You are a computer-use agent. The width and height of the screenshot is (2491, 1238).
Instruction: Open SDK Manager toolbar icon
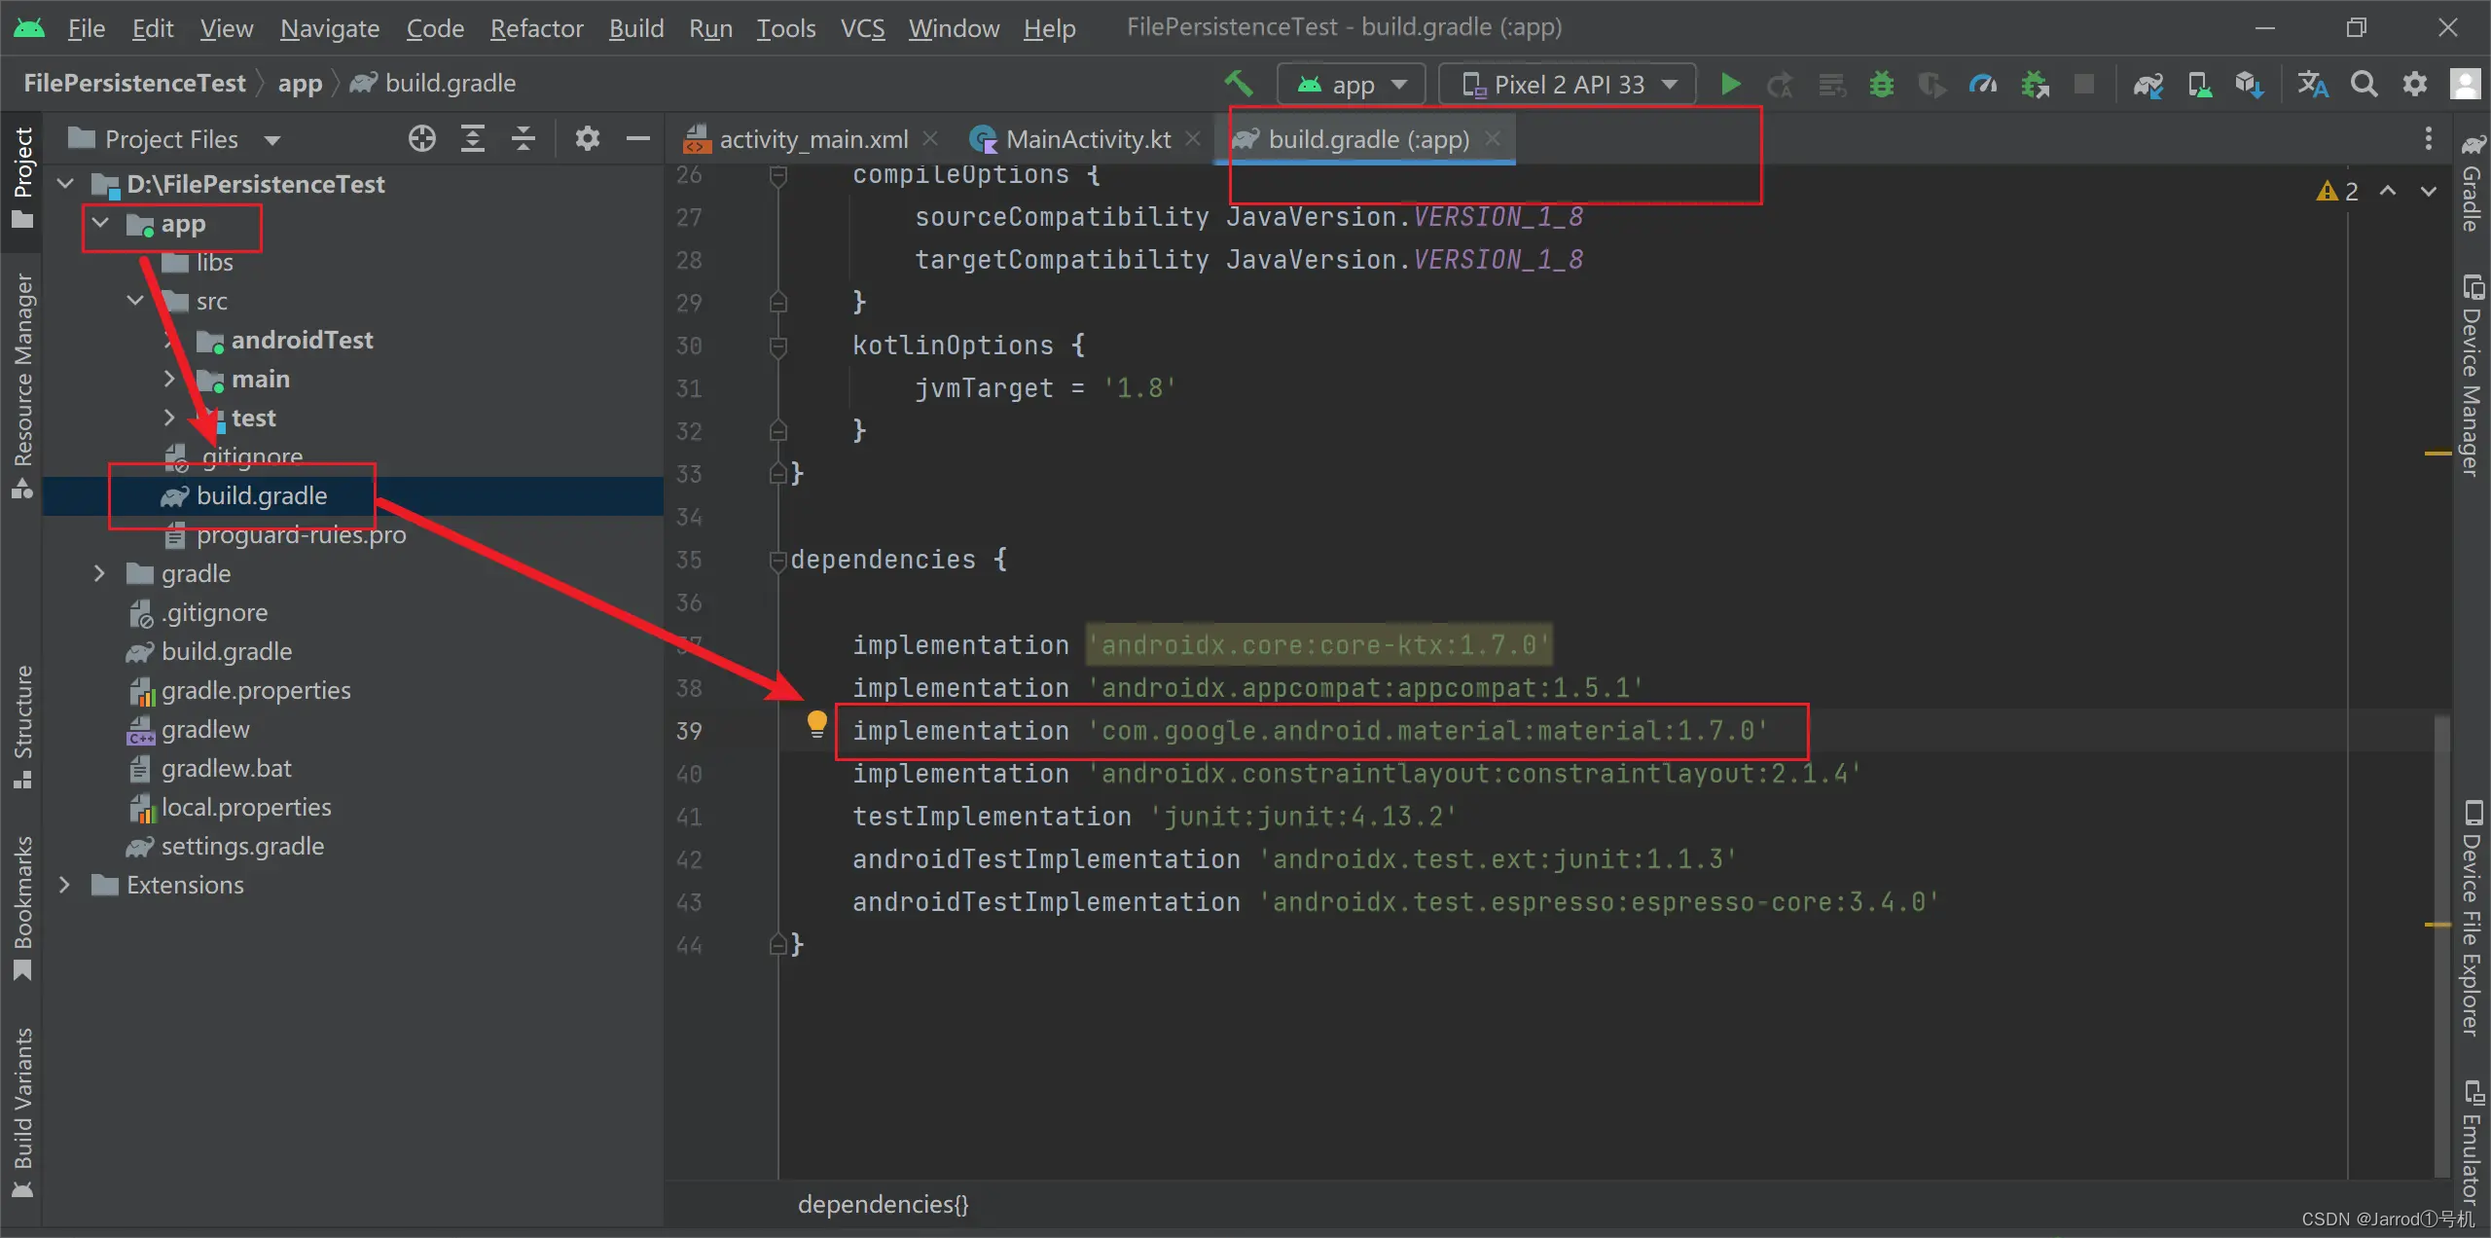pos(2249,85)
